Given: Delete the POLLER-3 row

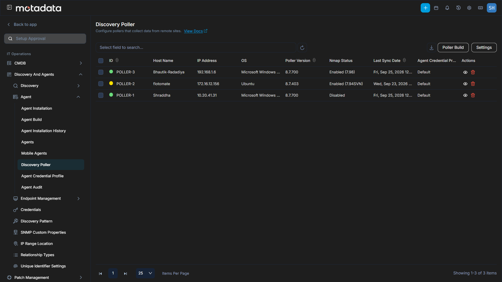Looking at the screenshot, I should point(473,72).
